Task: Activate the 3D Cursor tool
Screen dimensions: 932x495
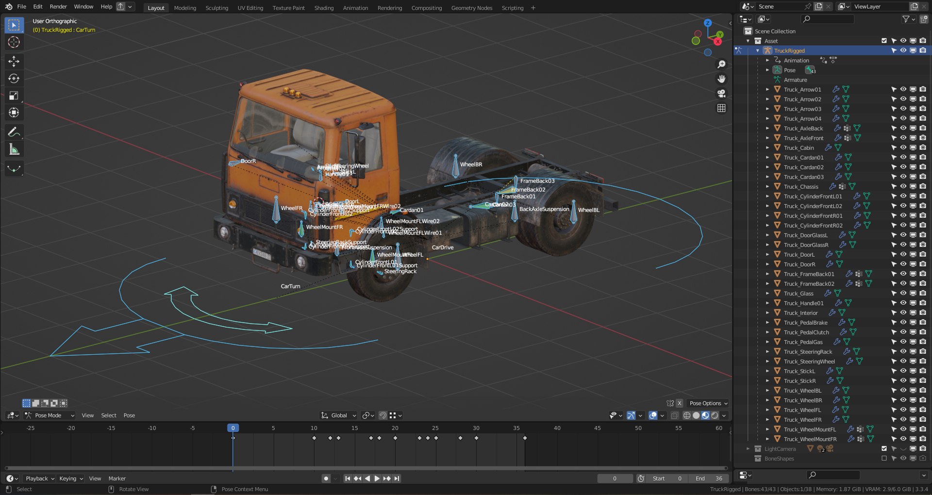Action: pos(14,42)
